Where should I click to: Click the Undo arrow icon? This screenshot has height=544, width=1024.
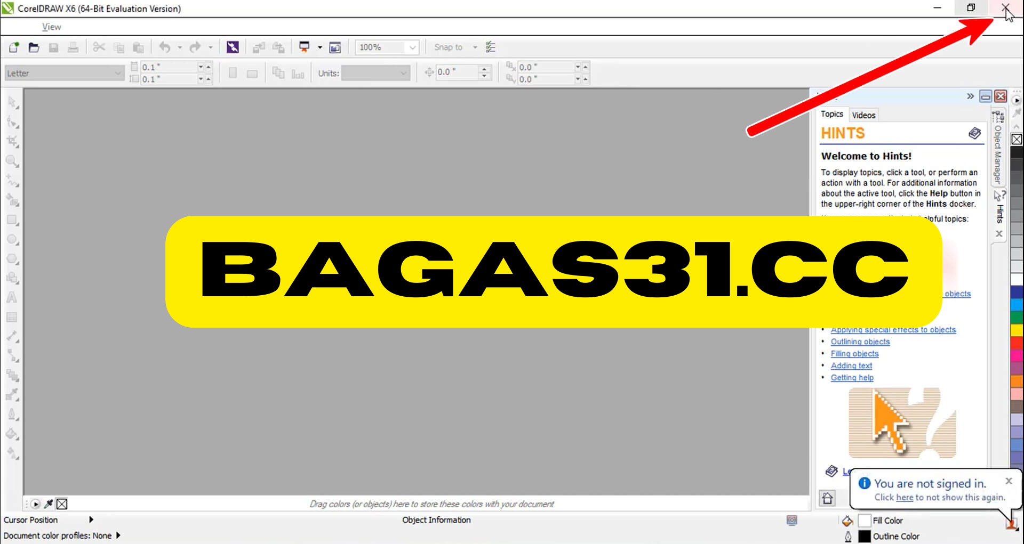point(164,47)
